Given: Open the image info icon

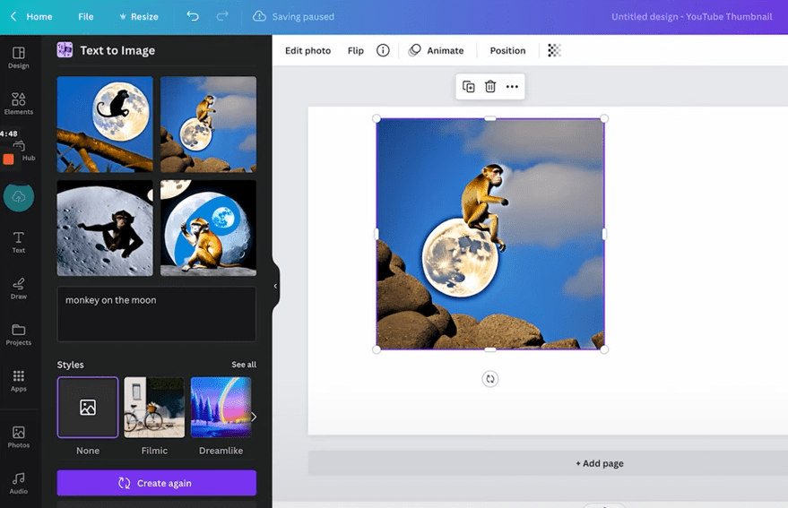Looking at the screenshot, I should pos(383,50).
